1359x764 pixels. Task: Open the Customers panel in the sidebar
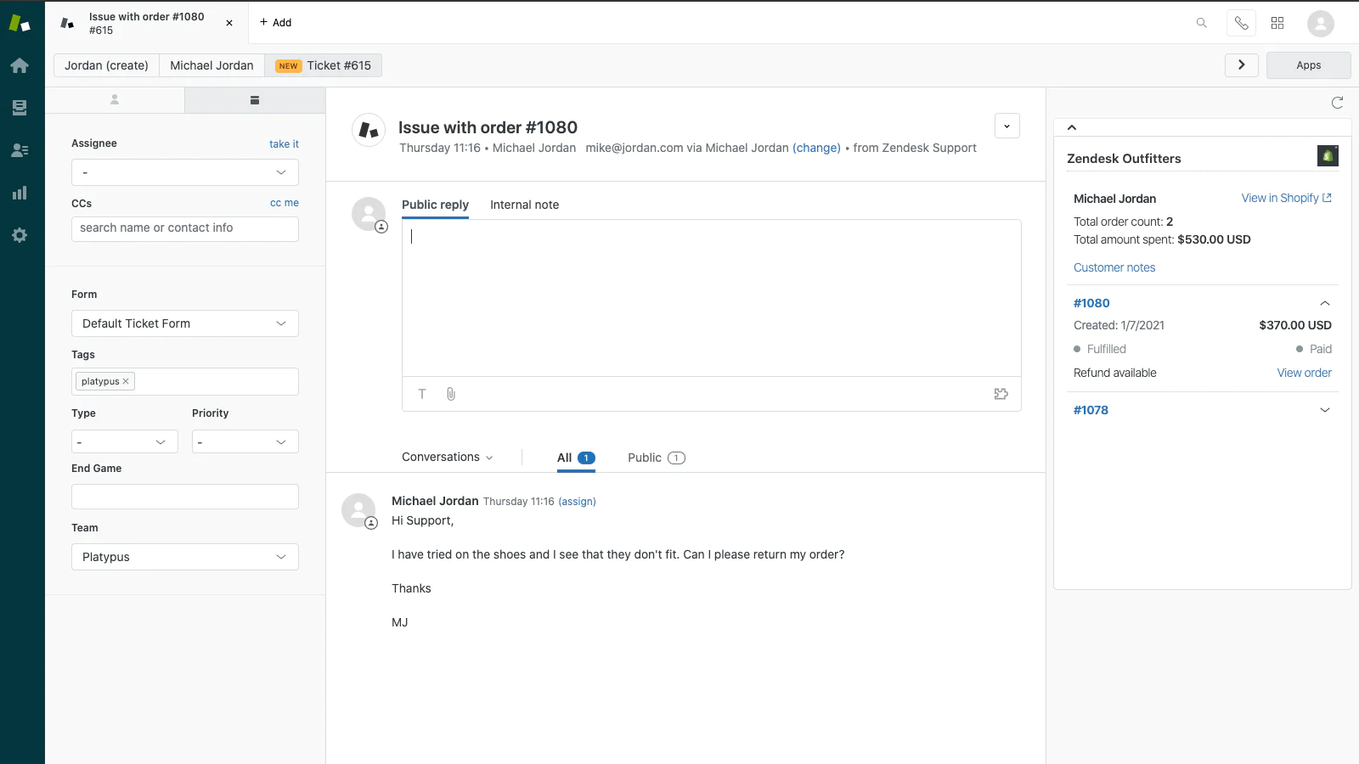[20, 149]
